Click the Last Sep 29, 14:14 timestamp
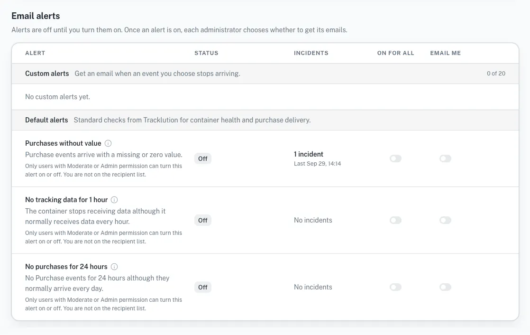The width and height of the screenshot is (530, 335). click(x=318, y=164)
